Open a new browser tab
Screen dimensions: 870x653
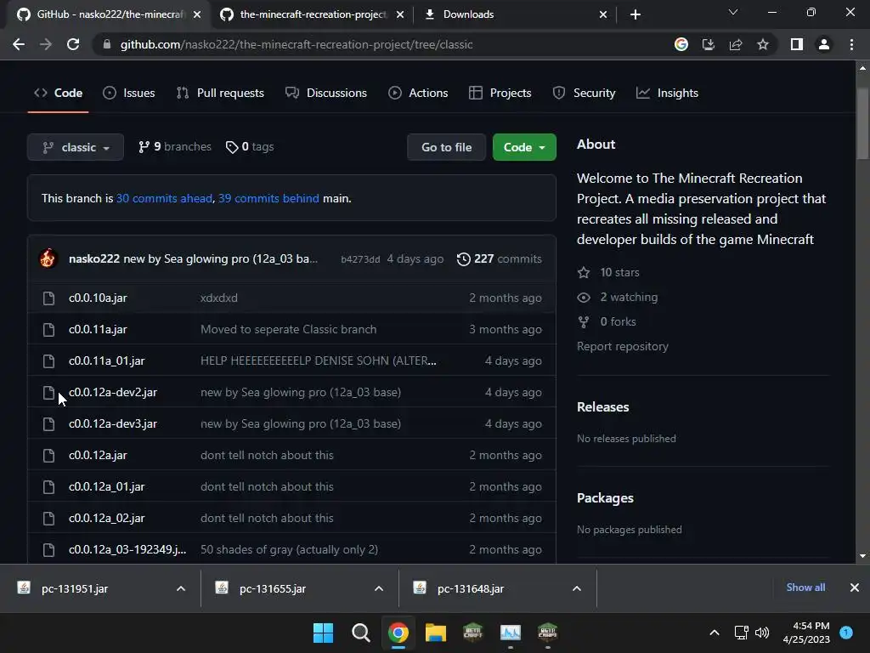click(x=636, y=14)
